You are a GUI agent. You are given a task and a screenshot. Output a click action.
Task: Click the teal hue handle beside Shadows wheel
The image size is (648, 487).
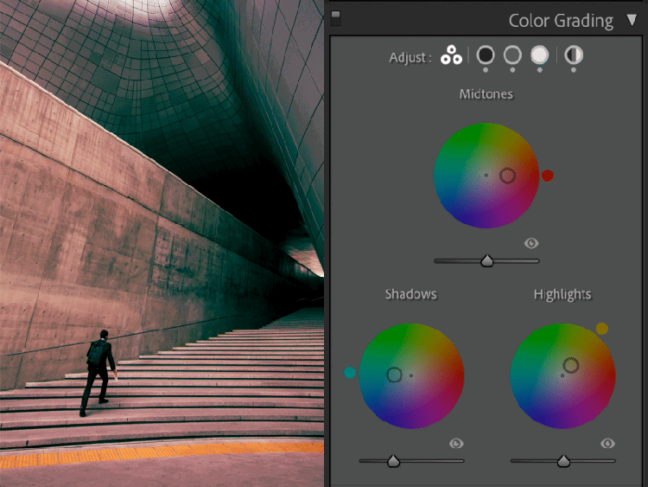[x=350, y=373]
